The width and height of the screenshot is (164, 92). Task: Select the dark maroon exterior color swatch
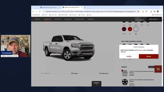pos(124,29)
